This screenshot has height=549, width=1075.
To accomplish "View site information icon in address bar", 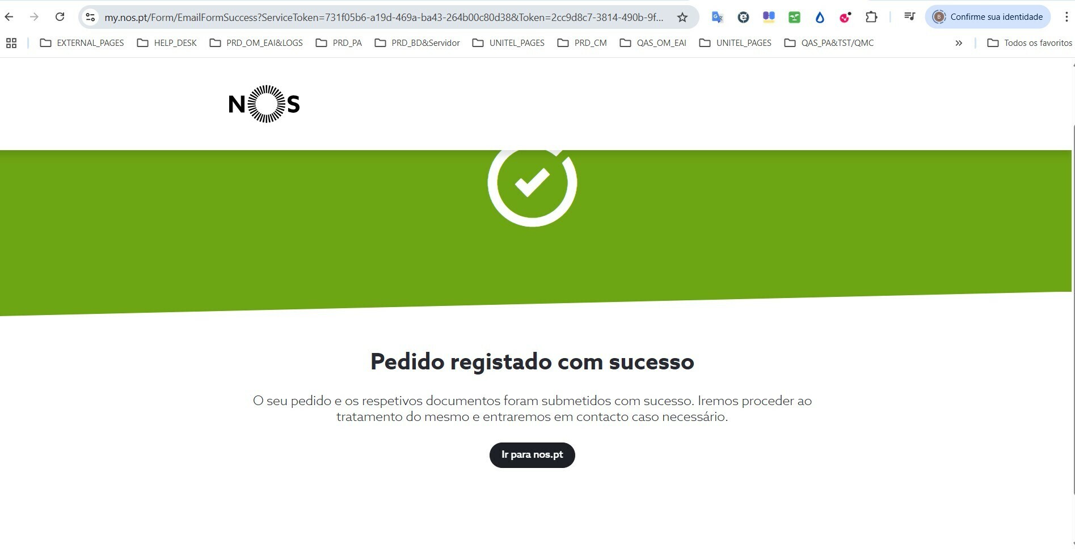I will 90,18.
